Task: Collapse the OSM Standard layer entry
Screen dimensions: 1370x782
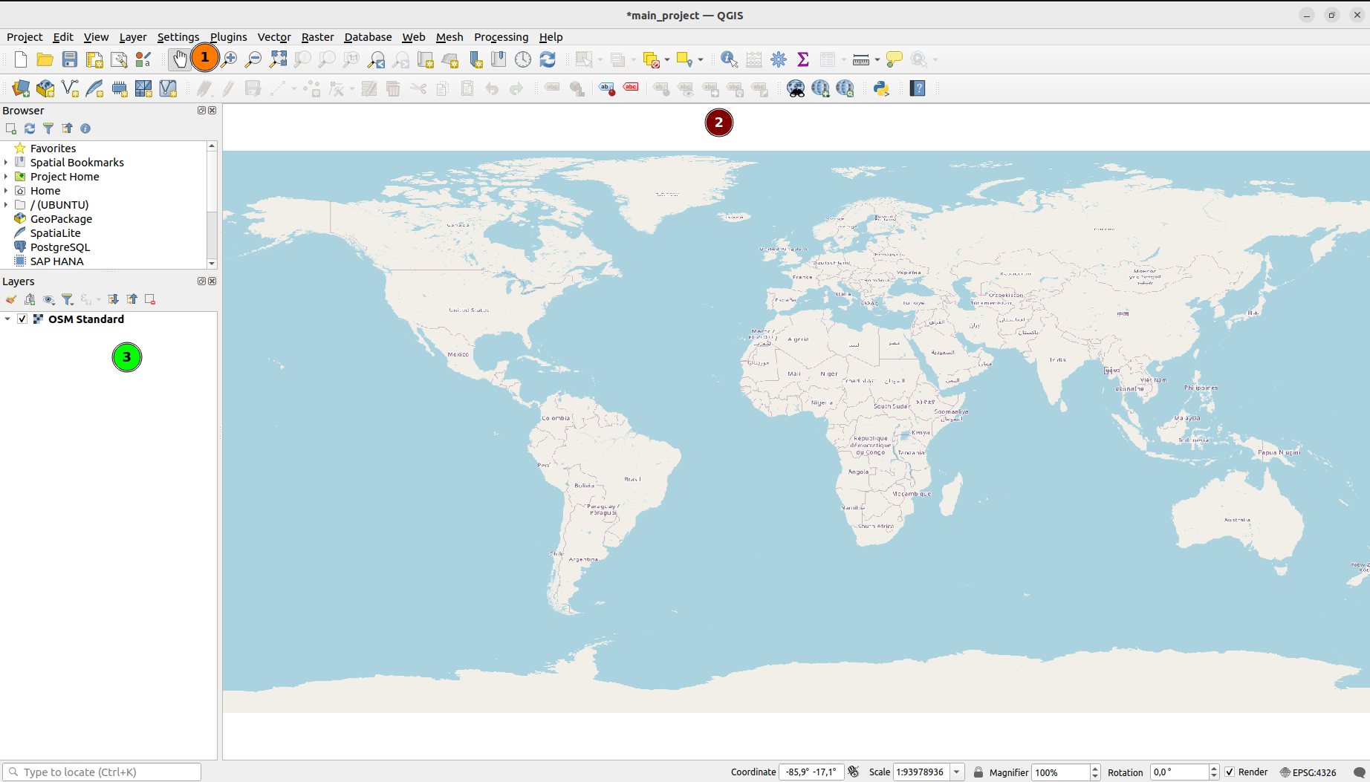Action: 7,319
